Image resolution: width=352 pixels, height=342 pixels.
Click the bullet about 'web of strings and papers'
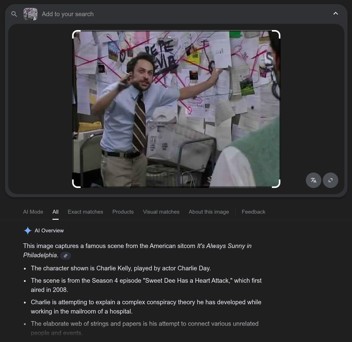[145, 328]
